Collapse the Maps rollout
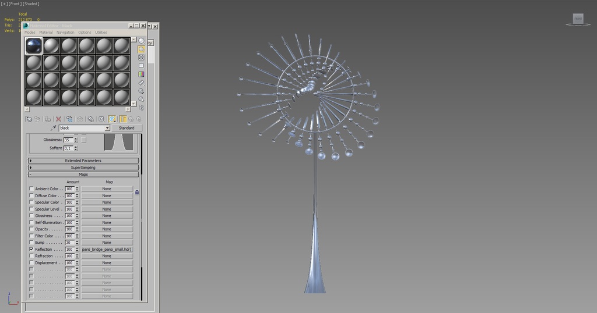 tap(83, 174)
